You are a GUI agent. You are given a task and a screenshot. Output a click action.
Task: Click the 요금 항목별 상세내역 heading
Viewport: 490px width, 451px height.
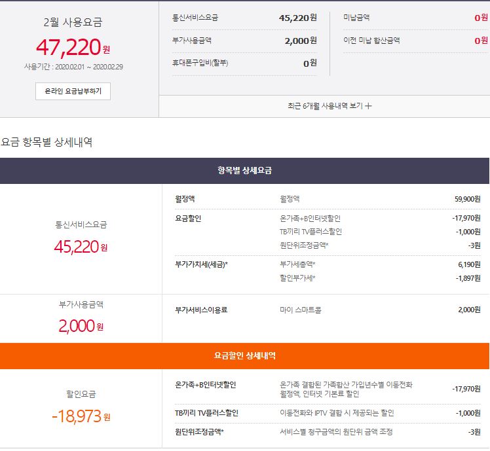pos(47,142)
